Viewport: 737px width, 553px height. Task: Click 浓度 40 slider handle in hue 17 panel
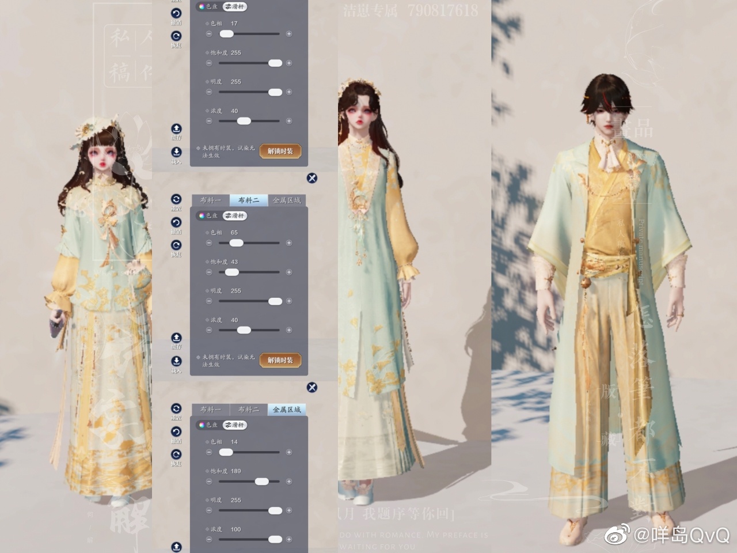tap(244, 121)
